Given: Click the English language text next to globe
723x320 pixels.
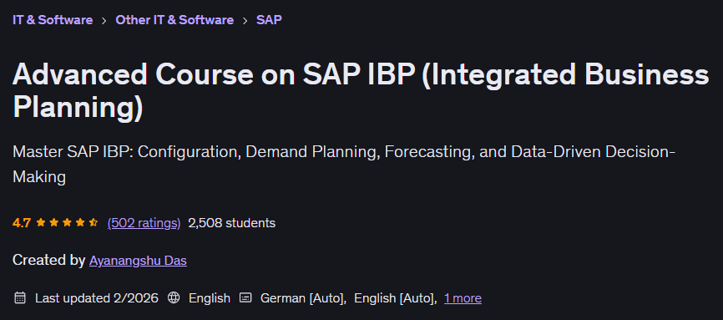Looking at the screenshot, I should [x=210, y=298].
